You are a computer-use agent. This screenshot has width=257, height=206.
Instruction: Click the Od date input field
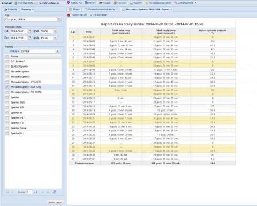point(18,31)
